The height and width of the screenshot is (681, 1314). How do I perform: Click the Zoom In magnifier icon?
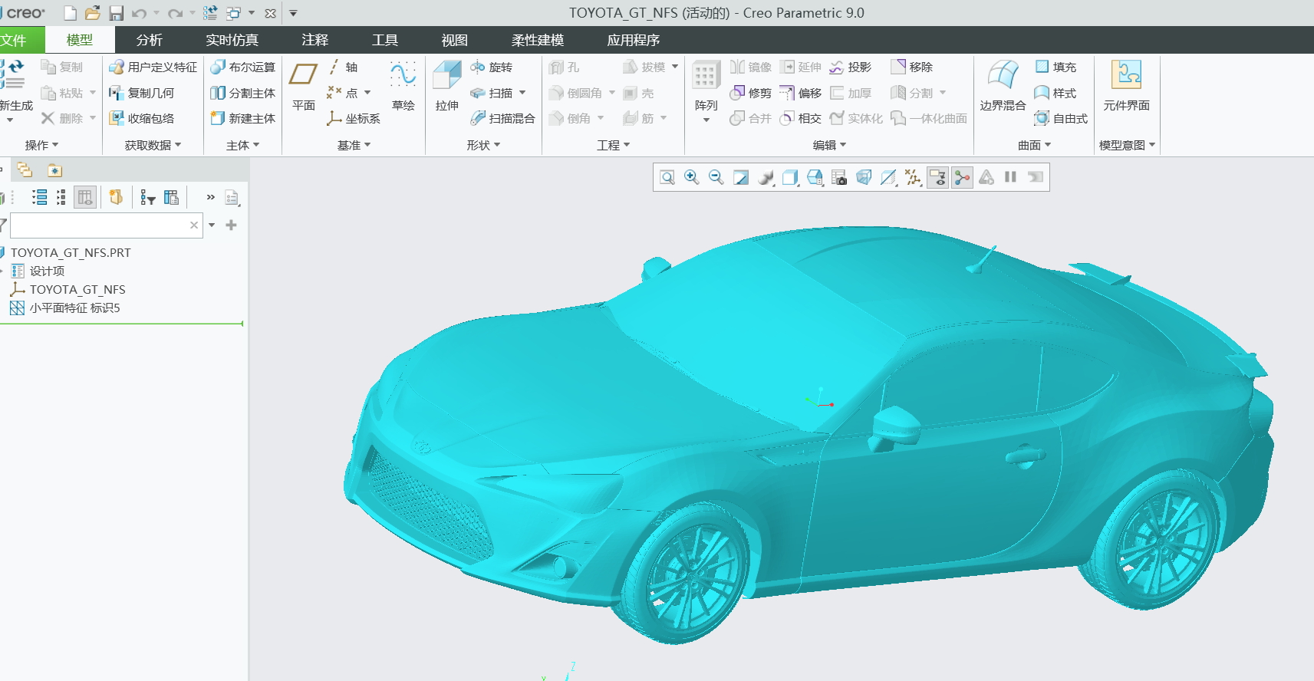[692, 178]
